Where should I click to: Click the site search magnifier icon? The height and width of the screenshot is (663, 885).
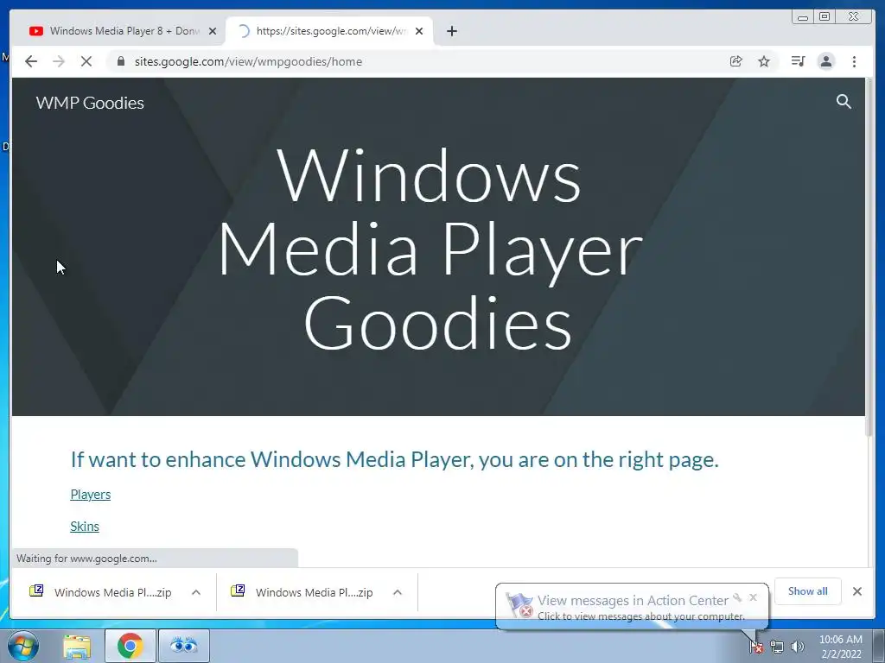(844, 102)
